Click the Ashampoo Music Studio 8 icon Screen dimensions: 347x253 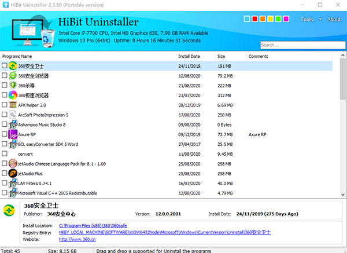coord(13,124)
